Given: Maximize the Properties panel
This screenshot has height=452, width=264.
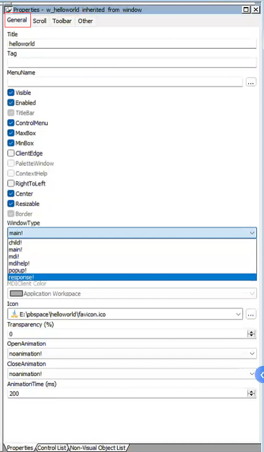Looking at the screenshot, I should click(246, 9).
